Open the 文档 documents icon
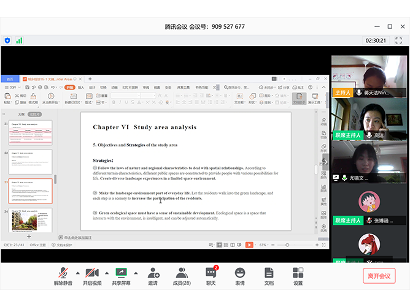The image size is (410, 307). pyautogui.click(x=269, y=273)
